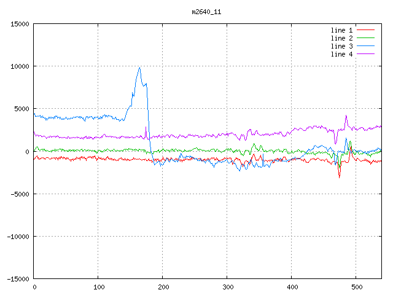Click the 500 x-axis tick label
Screen dimensions: 393x295
point(356,287)
